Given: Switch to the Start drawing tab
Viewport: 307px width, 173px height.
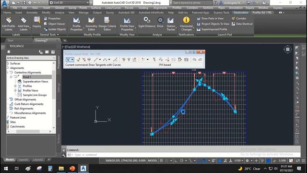Looking at the screenshot, I should pyautogui.click(x=11, y=40).
